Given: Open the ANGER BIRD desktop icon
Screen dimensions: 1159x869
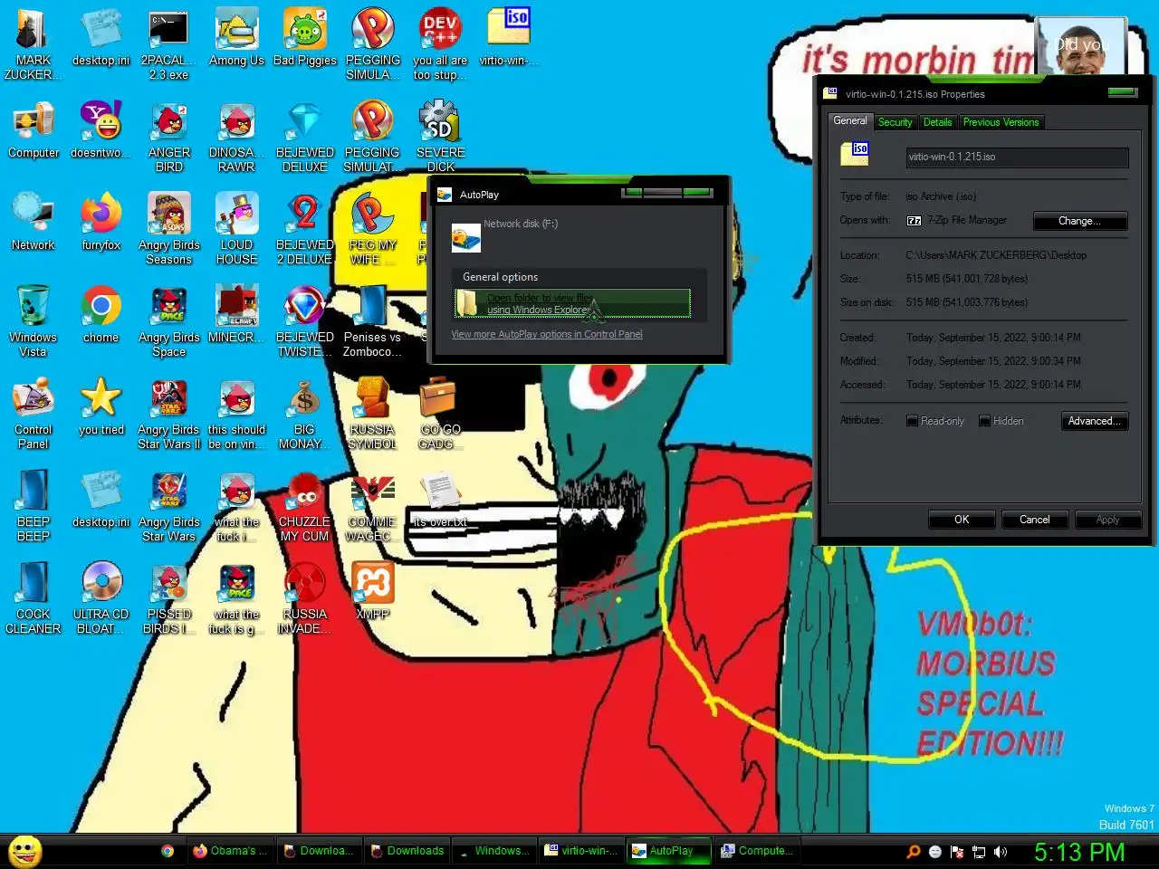Looking at the screenshot, I should [x=169, y=137].
